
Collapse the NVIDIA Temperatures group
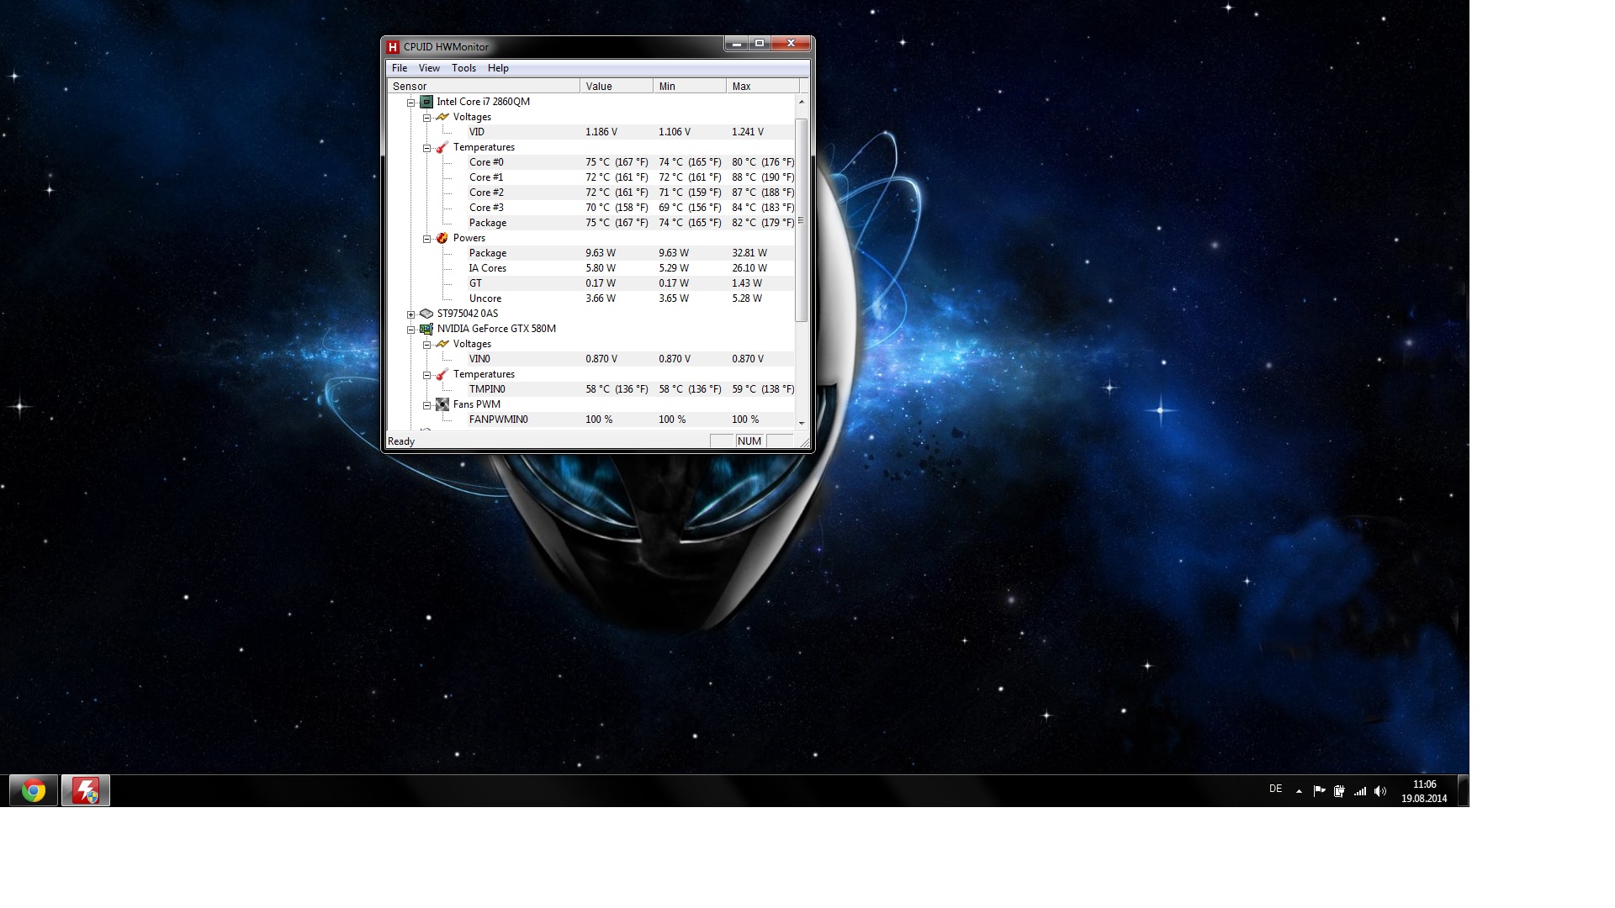(426, 375)
